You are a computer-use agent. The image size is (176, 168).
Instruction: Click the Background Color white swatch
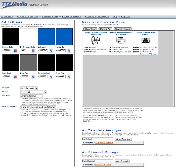[28, 37]
